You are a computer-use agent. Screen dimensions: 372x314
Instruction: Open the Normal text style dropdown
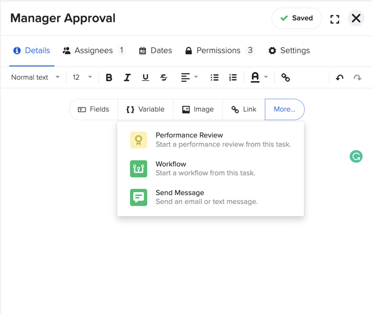click(x=36, y=78)
